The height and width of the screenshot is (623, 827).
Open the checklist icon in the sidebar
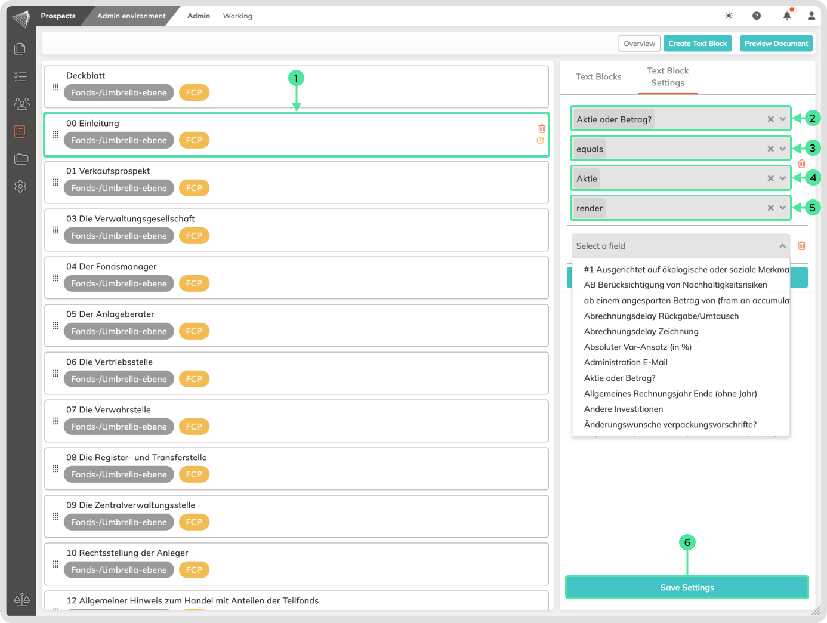(20, 76)
